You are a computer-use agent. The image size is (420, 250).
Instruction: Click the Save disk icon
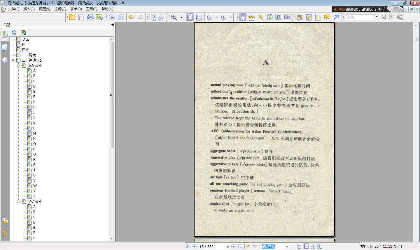[x=81, y=17]
